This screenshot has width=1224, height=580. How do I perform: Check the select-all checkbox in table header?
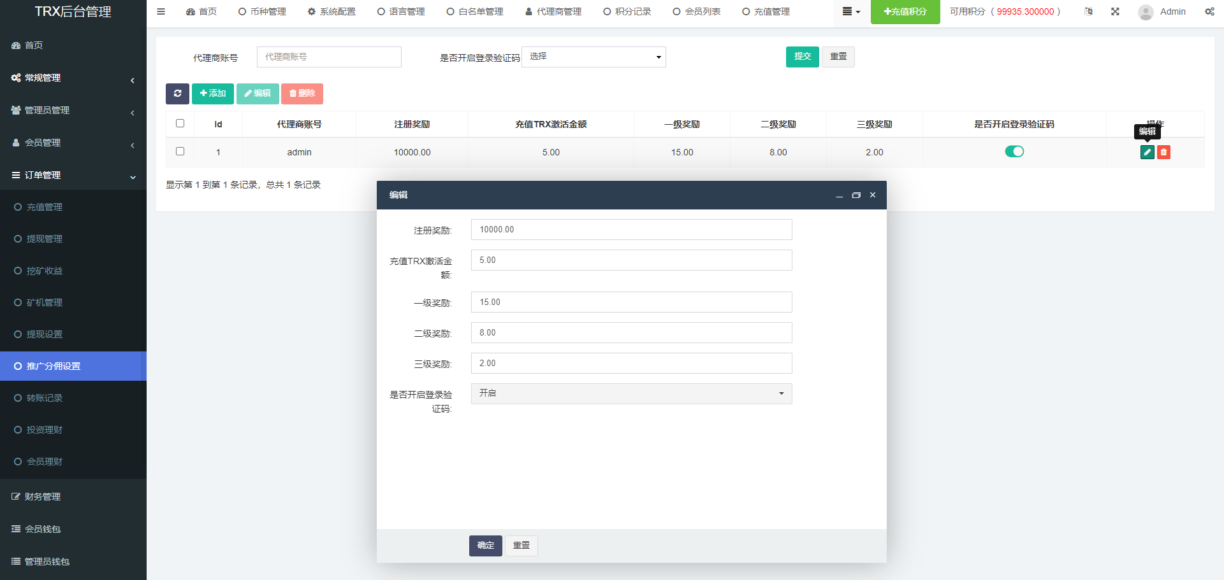180,124
